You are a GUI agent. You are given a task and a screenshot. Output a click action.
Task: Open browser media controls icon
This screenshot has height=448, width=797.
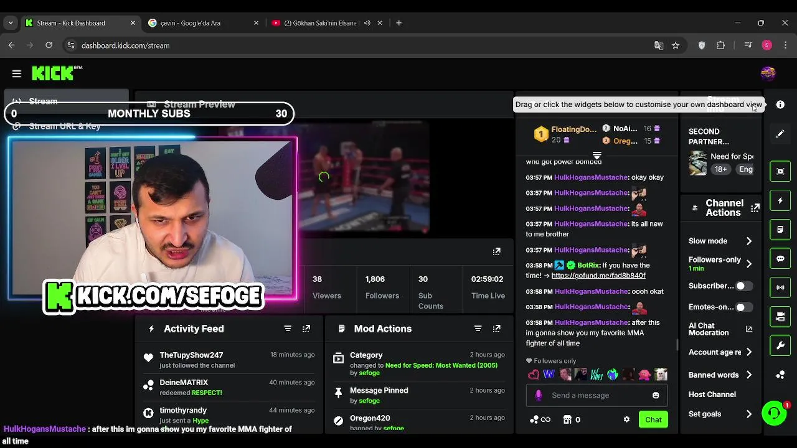tap(748, 45)
